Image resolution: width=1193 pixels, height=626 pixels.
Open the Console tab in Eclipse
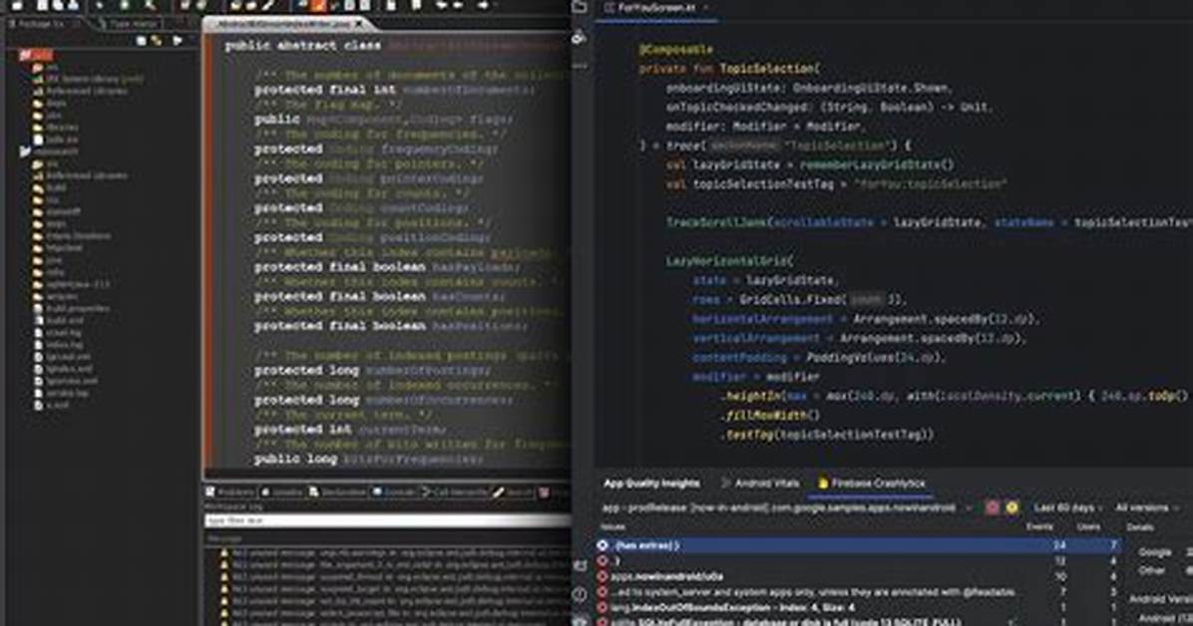point(393,492)
